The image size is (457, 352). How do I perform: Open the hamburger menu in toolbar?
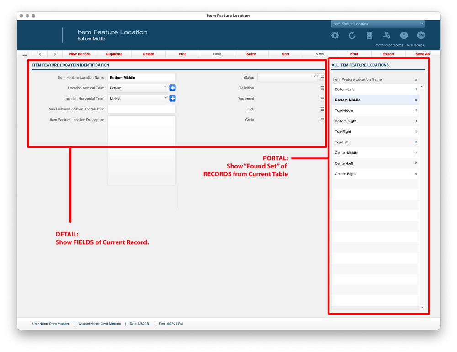pyautogui.click(x=25, y=54)
